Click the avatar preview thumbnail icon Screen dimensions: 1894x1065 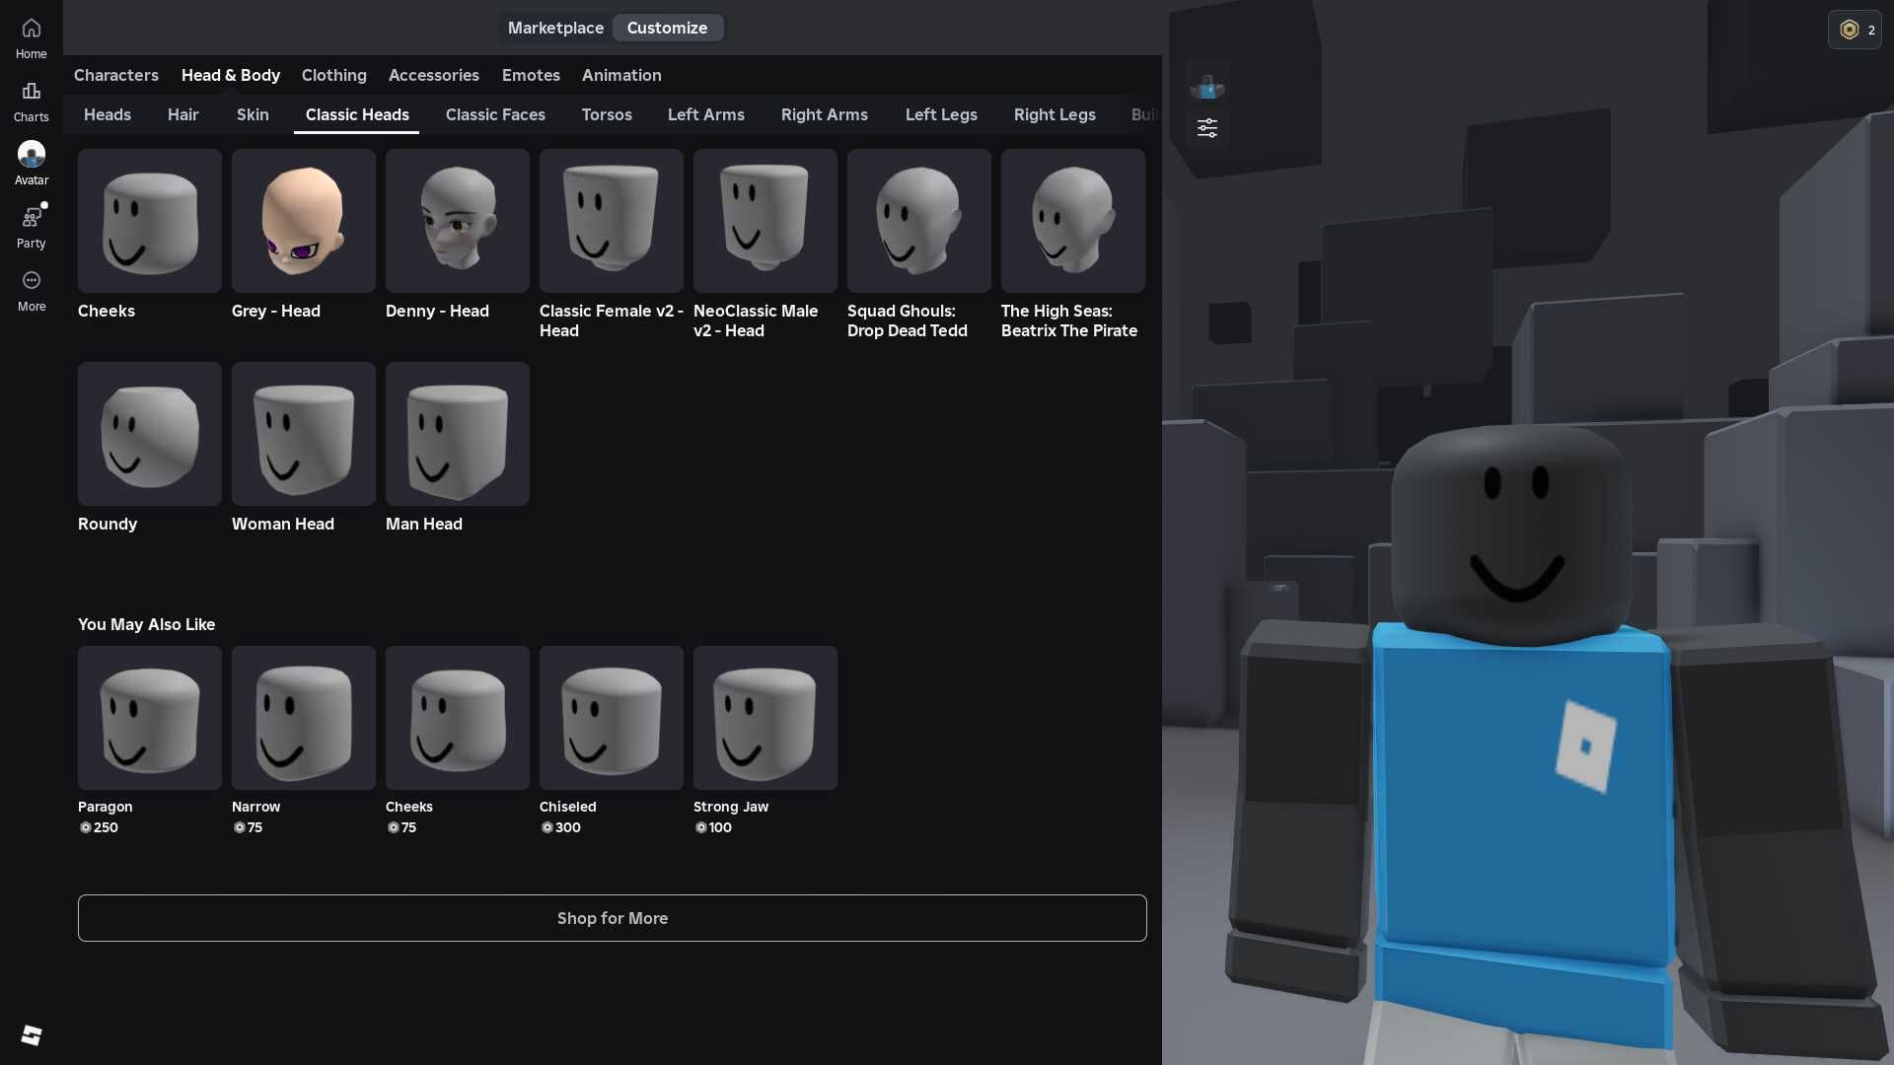coord(1207,87)
